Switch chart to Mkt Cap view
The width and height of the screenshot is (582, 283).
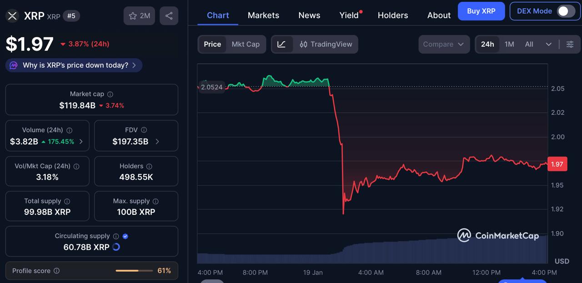[x=246, y=44]
